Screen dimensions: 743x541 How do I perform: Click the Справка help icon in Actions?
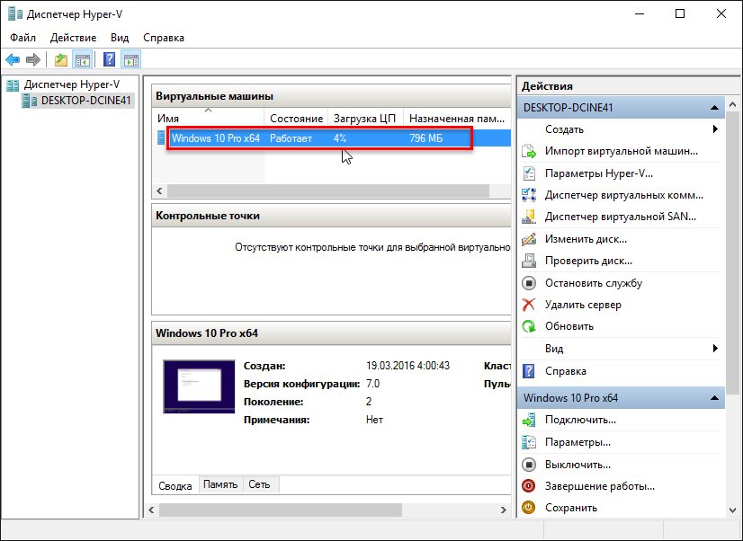(529, 371)
